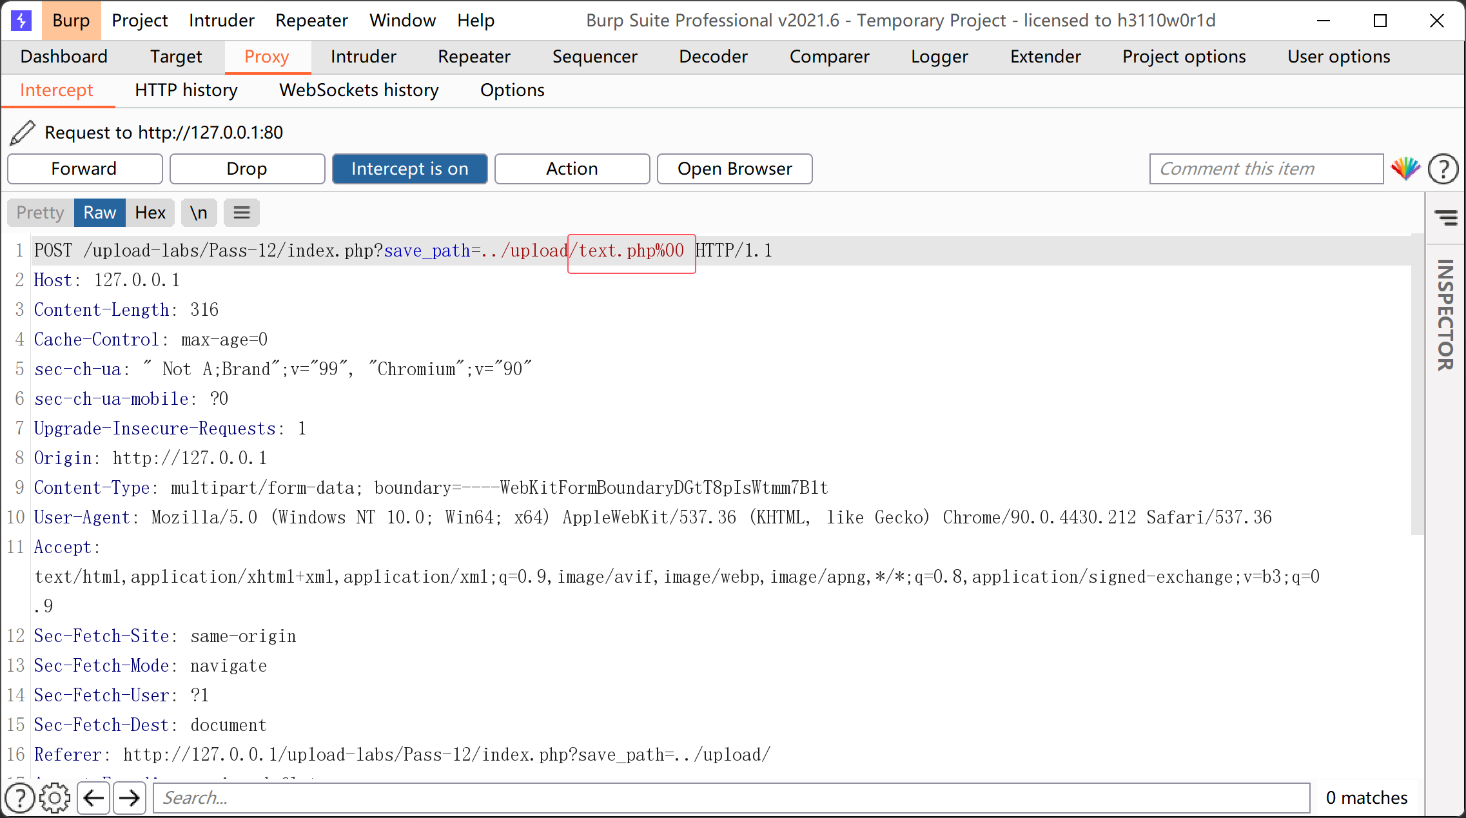The image size is (1466, 818).
Task: Switch to the Logger tab
Action: click(x=939, y=57)
